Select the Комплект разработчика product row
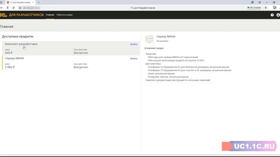280x157 pixels. click(71, 48)
